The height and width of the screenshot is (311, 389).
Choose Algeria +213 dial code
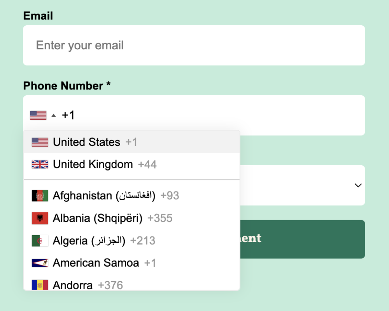(104, 241)
